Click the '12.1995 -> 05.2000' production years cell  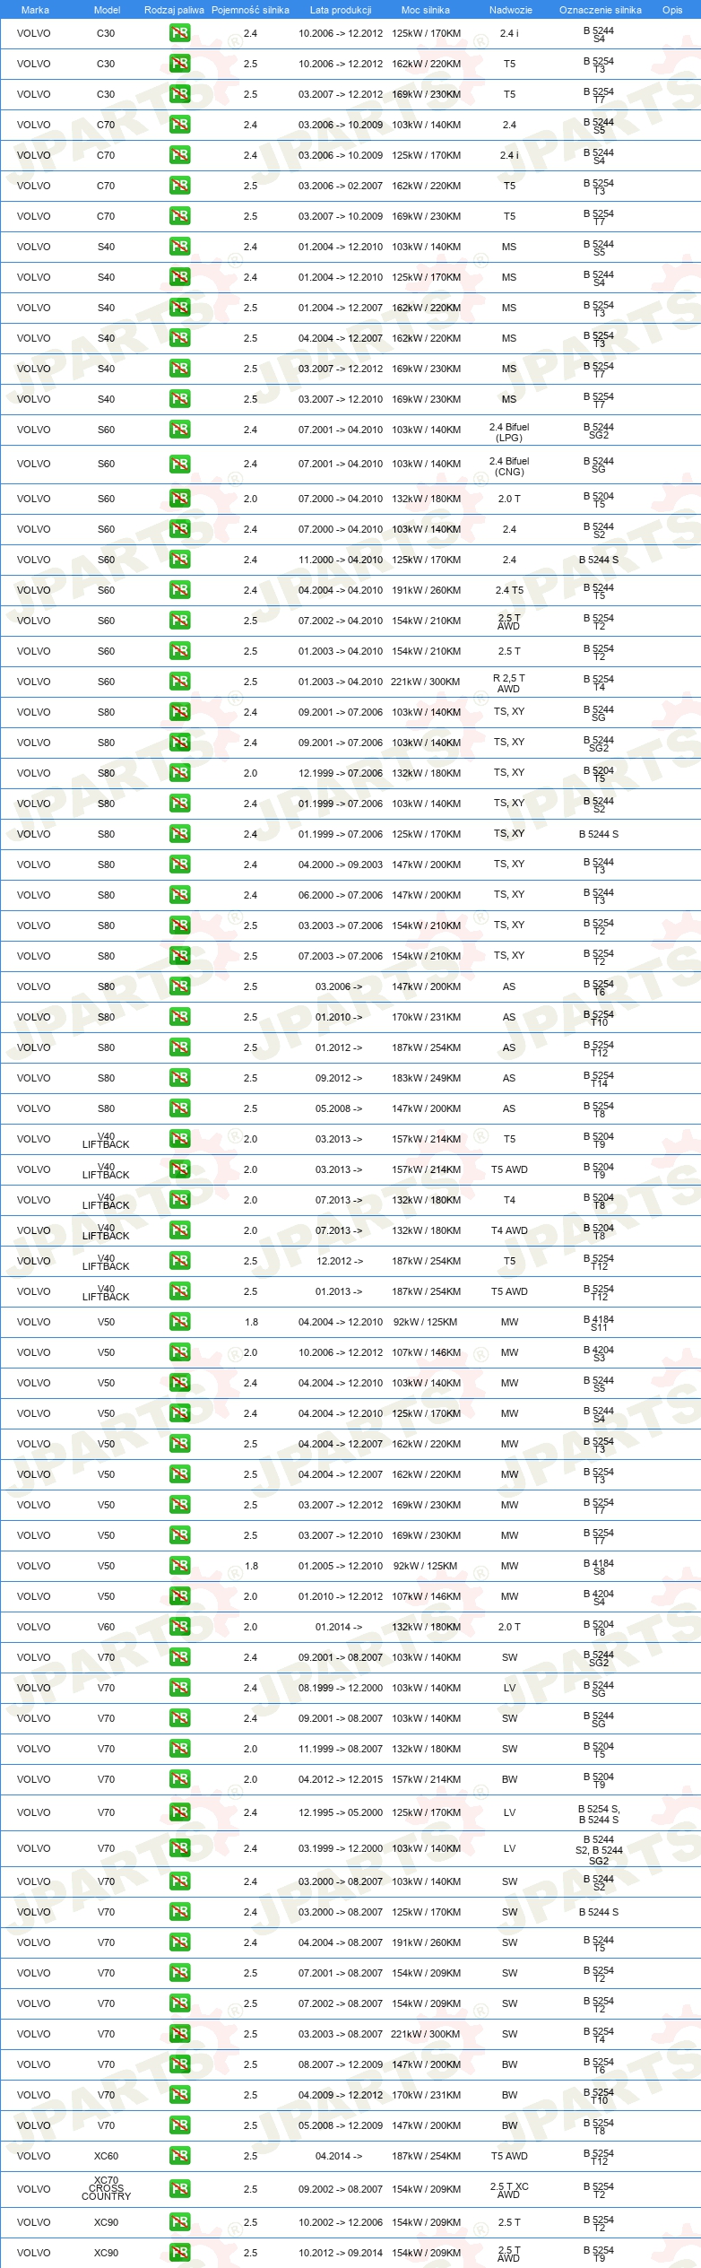341,1812
